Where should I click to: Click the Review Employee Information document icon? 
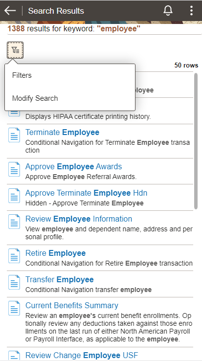[14, 222]
